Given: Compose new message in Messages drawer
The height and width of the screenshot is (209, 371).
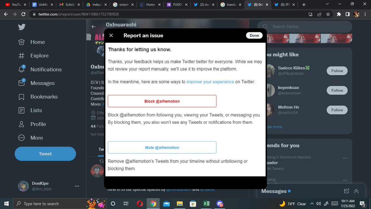Looking at the screenshot, I should [346, 191].
